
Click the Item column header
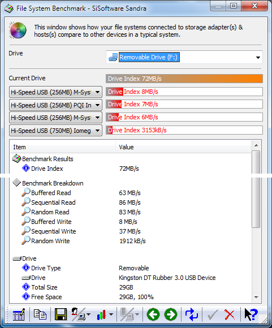pyautogui.click(x=63, y=147)
